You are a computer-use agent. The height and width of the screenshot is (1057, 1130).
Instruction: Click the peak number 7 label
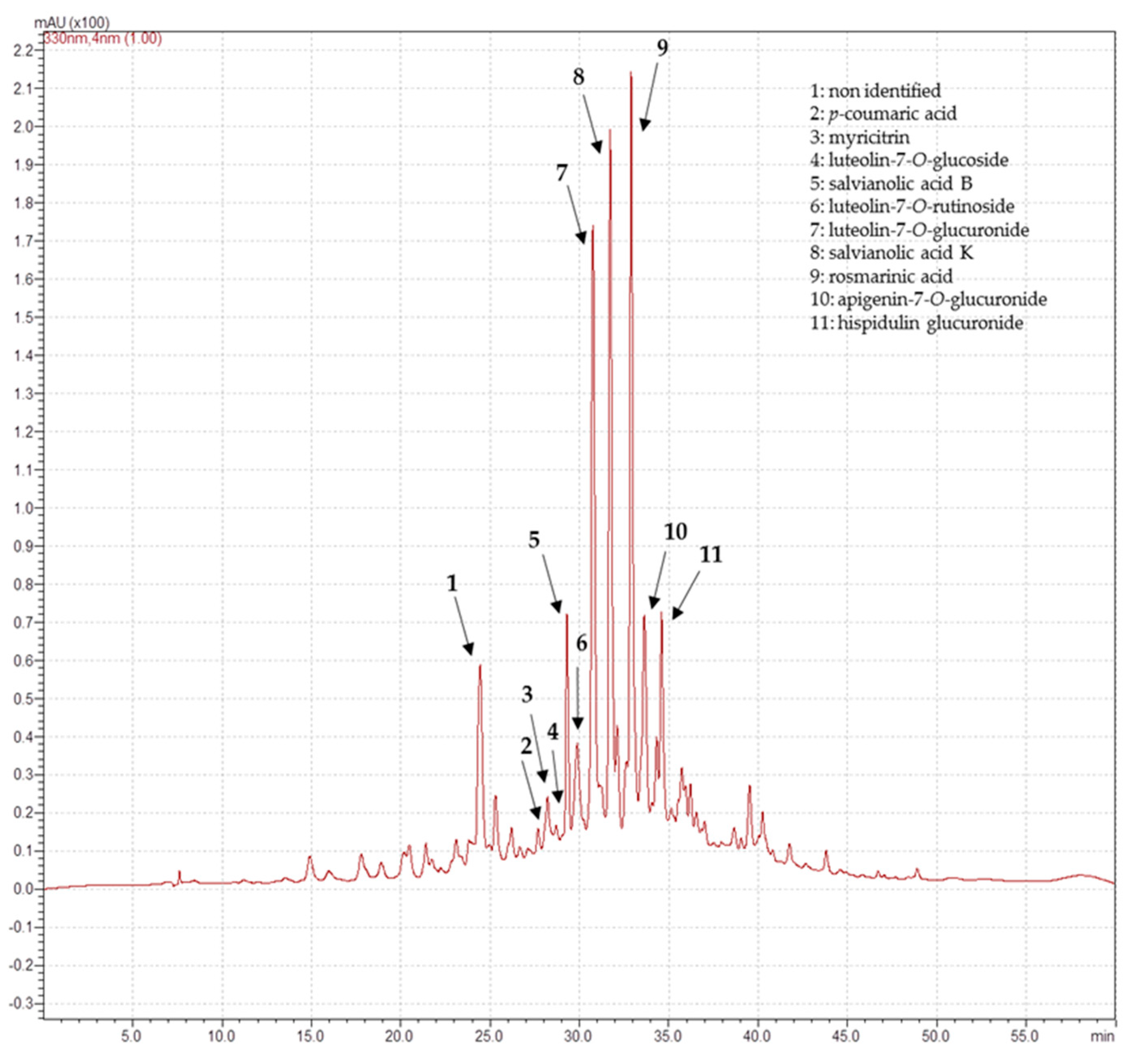(562, 173)
